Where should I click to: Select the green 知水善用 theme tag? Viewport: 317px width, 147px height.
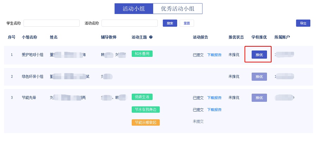point(142,54)
